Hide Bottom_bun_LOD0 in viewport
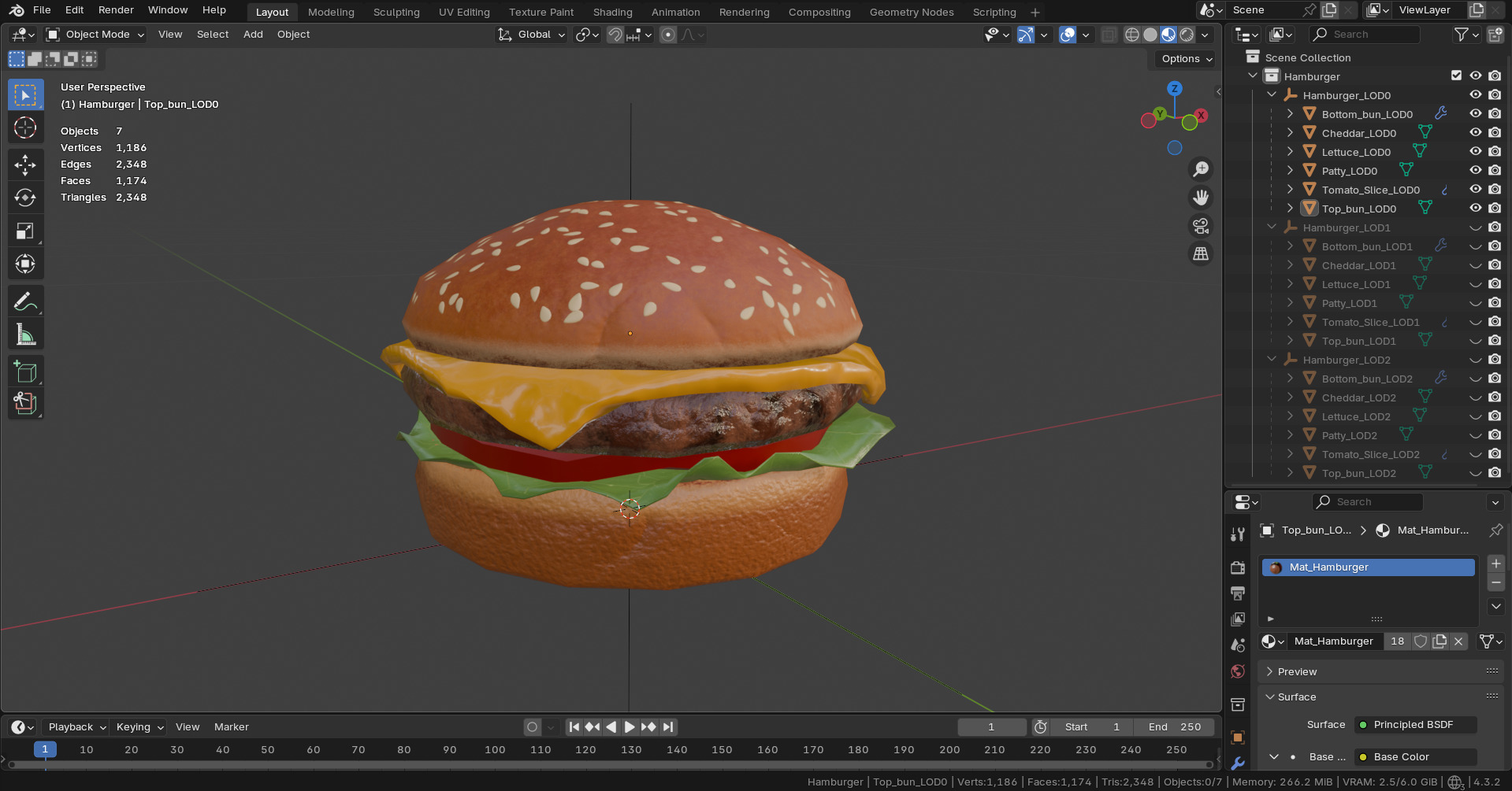Image resolution: width=1512 pixels, height=791 pixels. (1476, 114)
